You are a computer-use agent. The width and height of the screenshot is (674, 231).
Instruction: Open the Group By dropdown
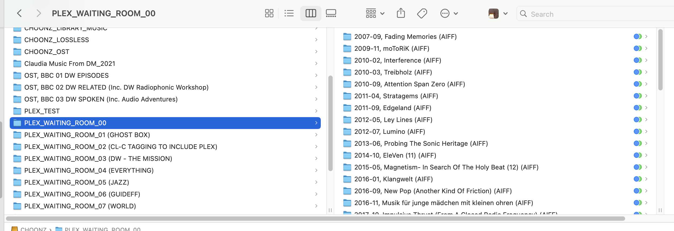375,13
